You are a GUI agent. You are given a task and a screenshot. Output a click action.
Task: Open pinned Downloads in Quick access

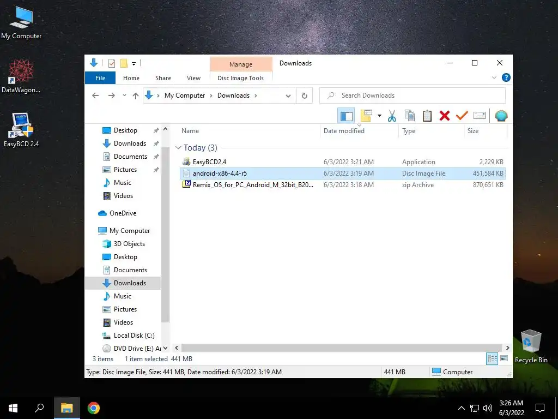(x=130, y=143)
